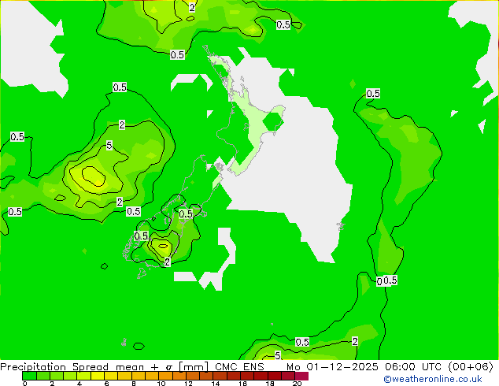Select the yellow legend swatch starting at 5
This screenshot has height=386, width=499.
pos(98,376)
